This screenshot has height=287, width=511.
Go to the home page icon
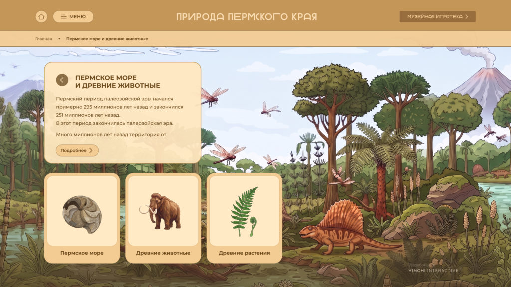point(41,16)
